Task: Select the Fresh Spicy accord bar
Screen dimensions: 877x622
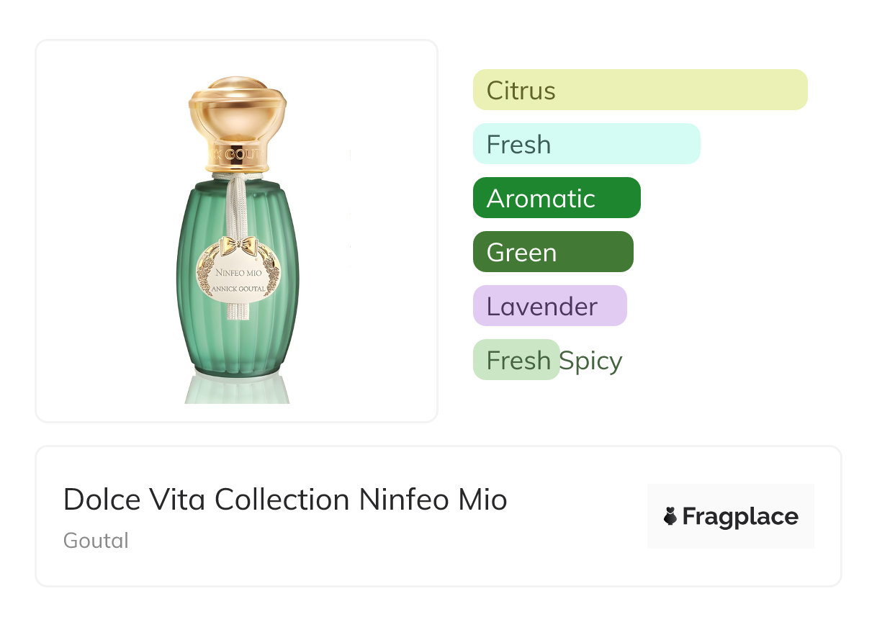Action: pos(516,360)
